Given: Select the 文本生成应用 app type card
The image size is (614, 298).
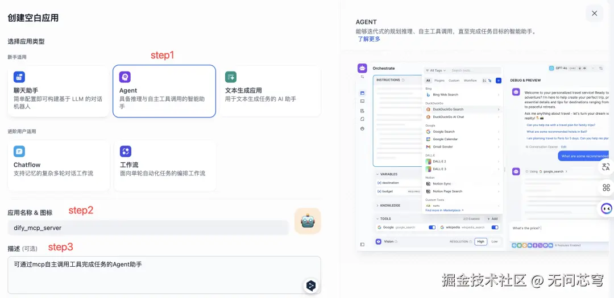Looking at the screenshot, I should (x=270, y=91).
